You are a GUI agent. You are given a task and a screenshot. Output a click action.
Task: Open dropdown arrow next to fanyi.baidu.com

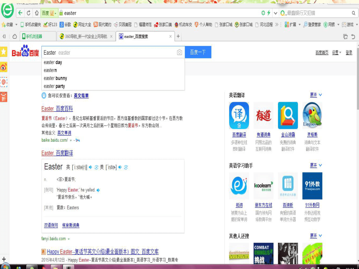(69, 239)
